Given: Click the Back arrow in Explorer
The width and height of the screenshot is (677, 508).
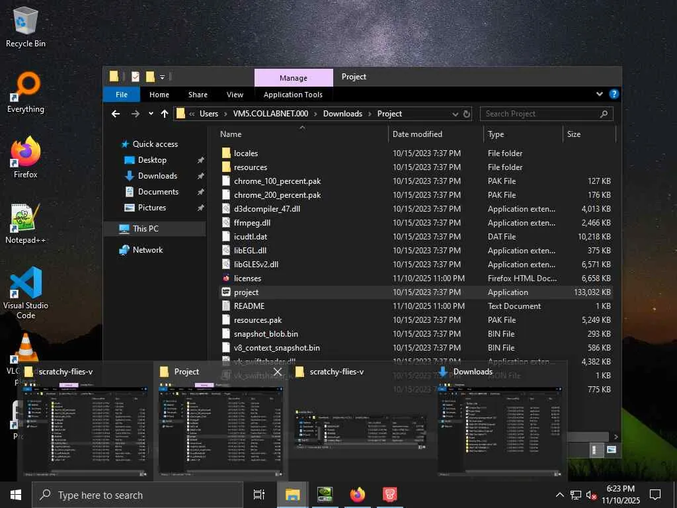Looking at the screenshot, I should [116, 114].
